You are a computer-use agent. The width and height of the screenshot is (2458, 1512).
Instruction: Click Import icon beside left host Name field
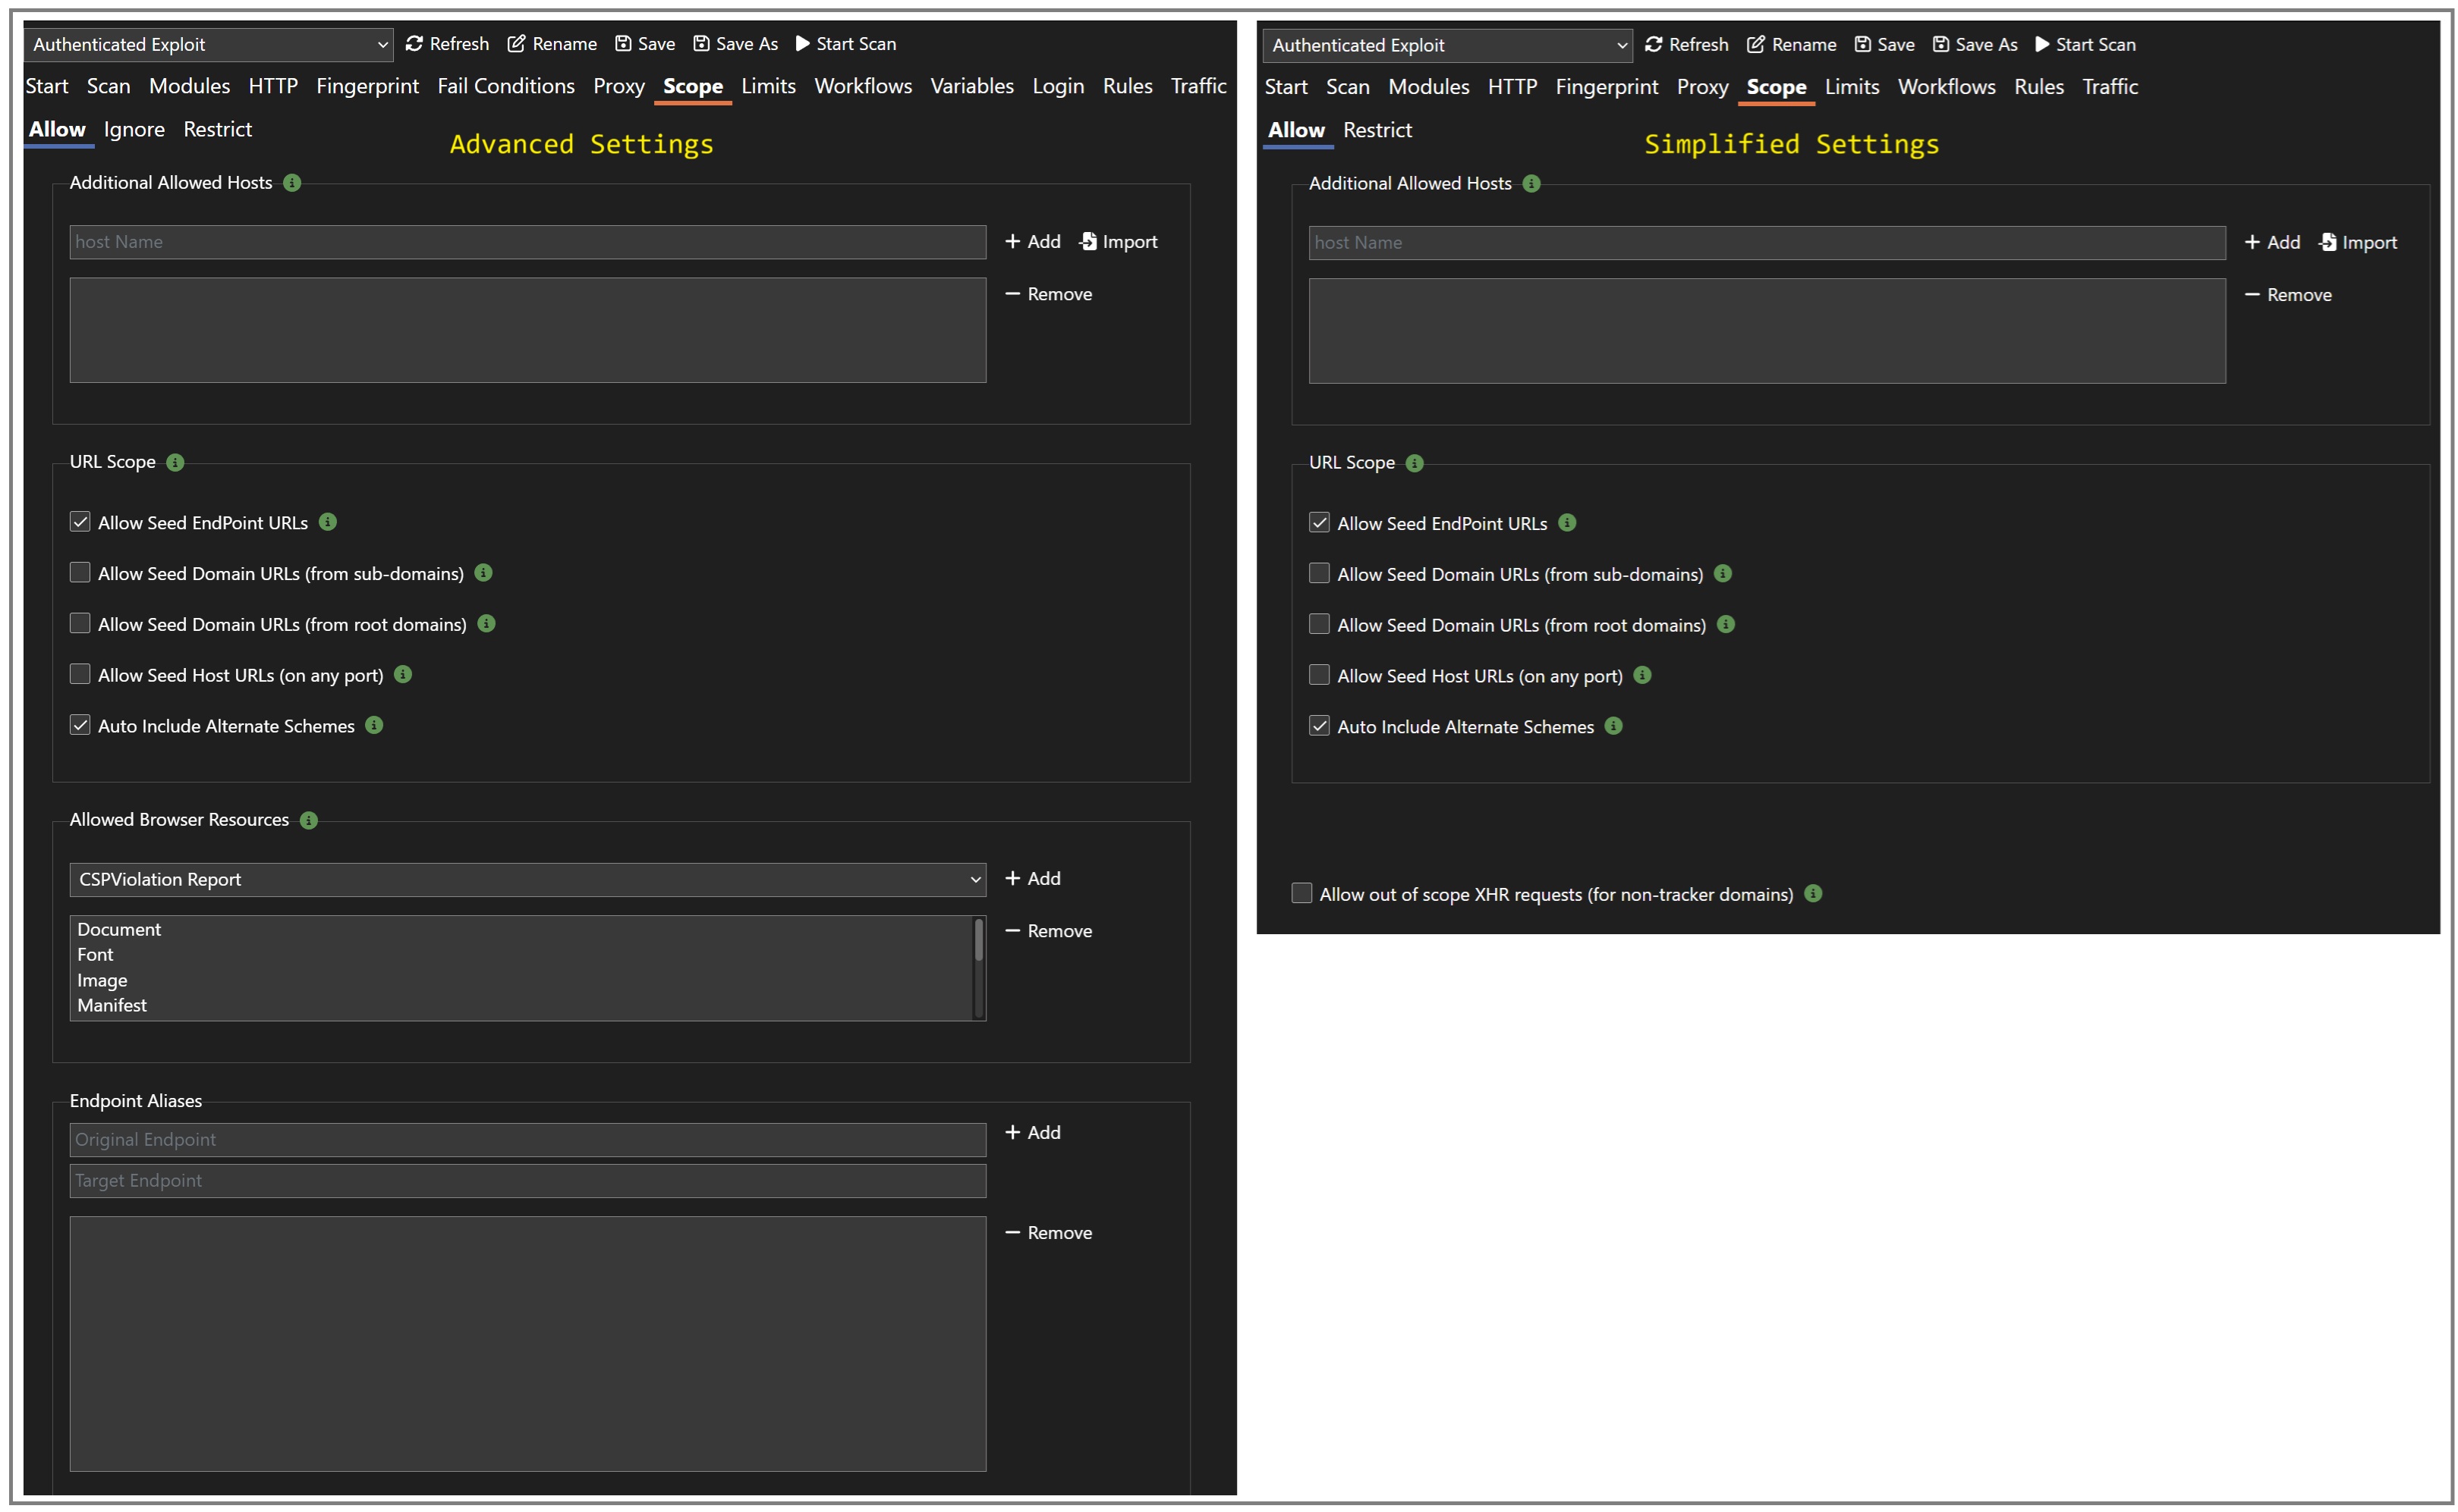pyautogui.click(x=1088, y=241)
